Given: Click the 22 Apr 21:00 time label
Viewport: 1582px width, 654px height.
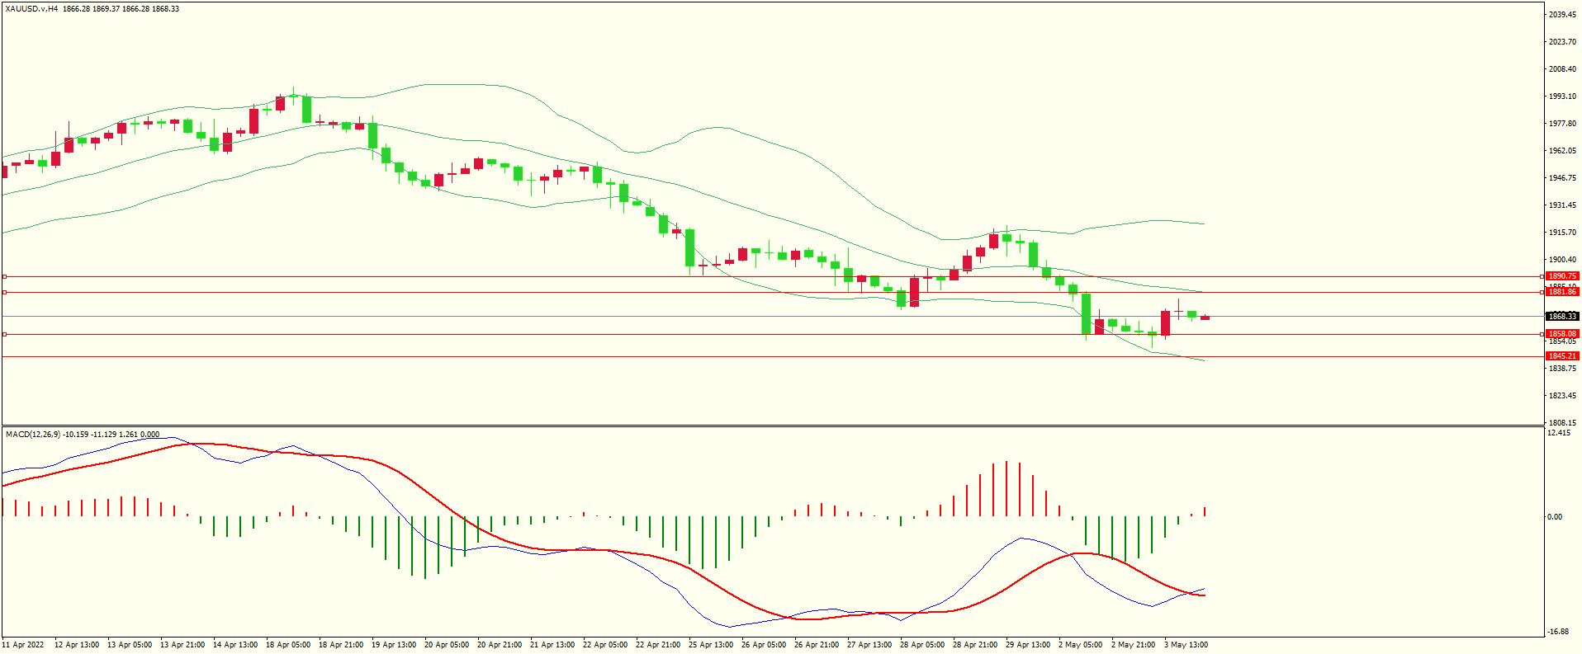Looking at the screenshot, I should pyautogui.click(x=658, y=645).
